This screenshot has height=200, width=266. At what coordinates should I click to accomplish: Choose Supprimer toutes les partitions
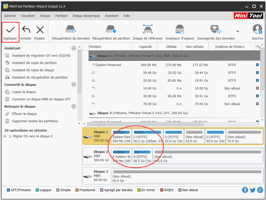coord(35,121)
